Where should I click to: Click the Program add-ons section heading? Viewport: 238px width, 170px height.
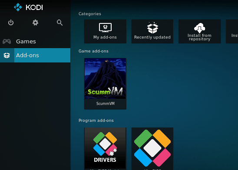tap(96, 121)
